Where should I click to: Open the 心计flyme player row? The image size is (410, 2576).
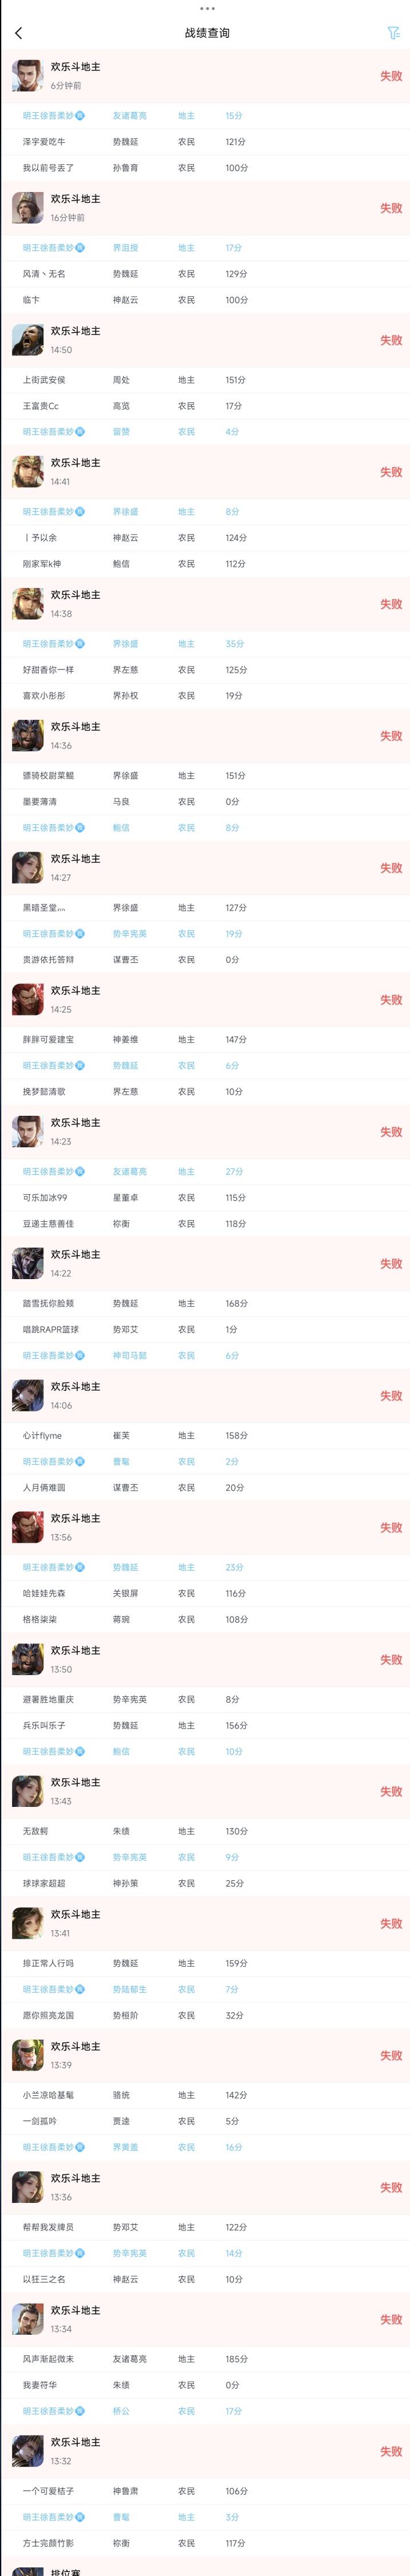click(205, 1435)
